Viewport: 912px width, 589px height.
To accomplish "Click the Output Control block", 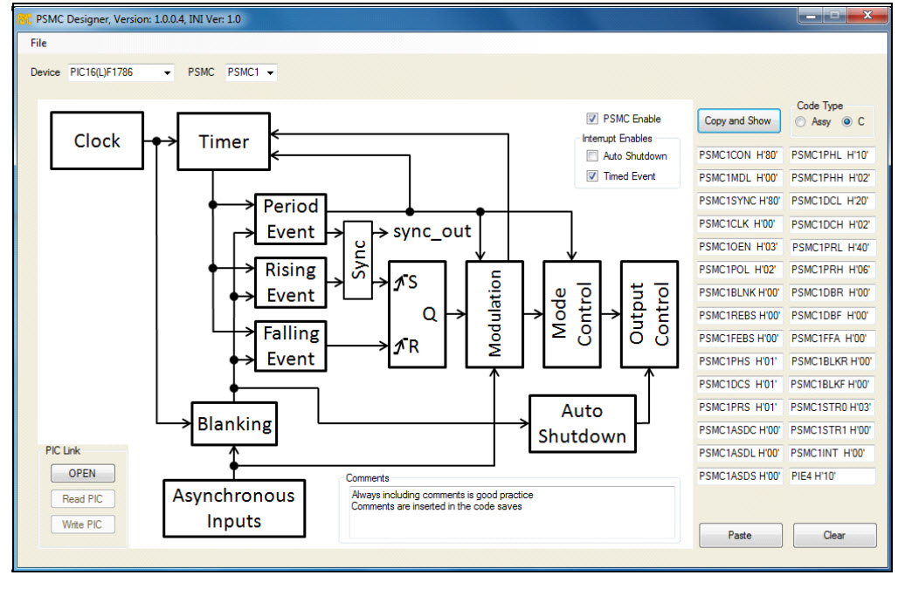I will (x=650, y=314).
